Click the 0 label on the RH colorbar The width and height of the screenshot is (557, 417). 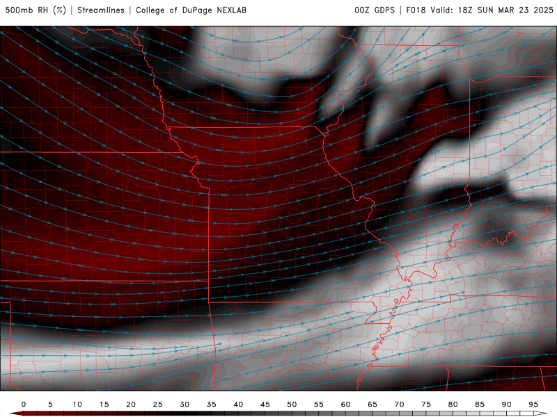(24, 404)
